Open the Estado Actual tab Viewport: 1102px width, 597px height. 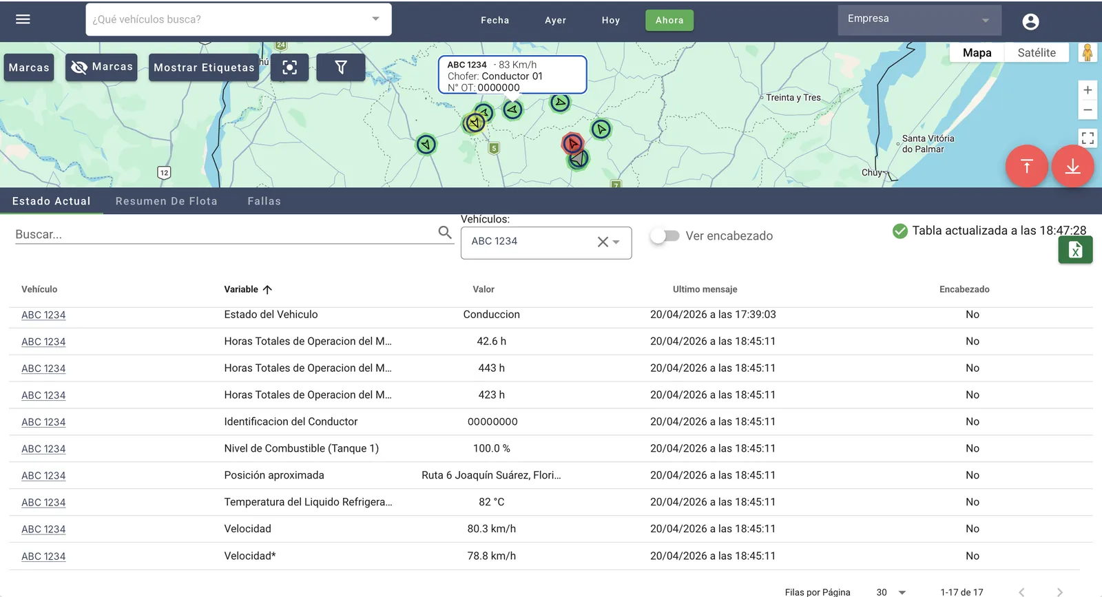tap(52, 201)
